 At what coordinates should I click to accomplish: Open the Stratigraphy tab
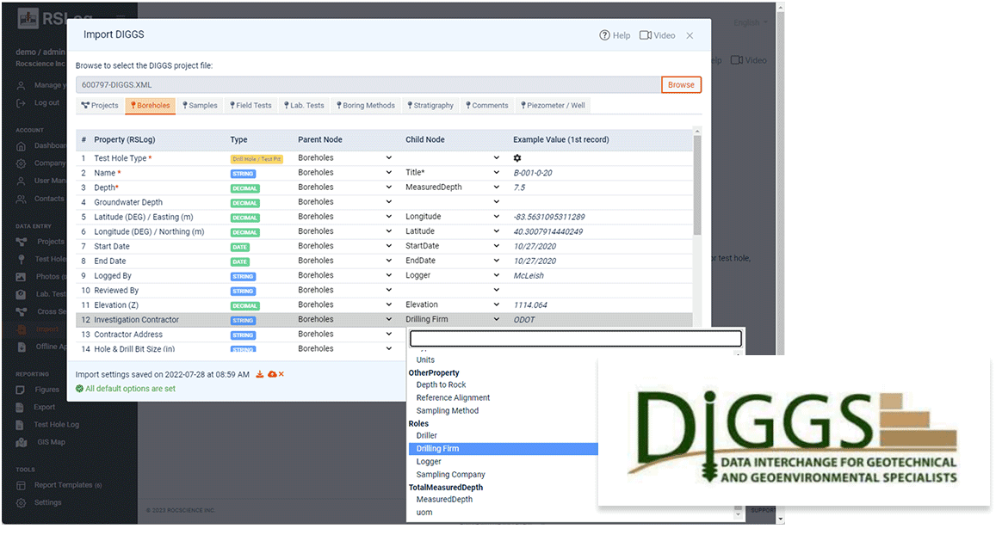pos(427,105)
